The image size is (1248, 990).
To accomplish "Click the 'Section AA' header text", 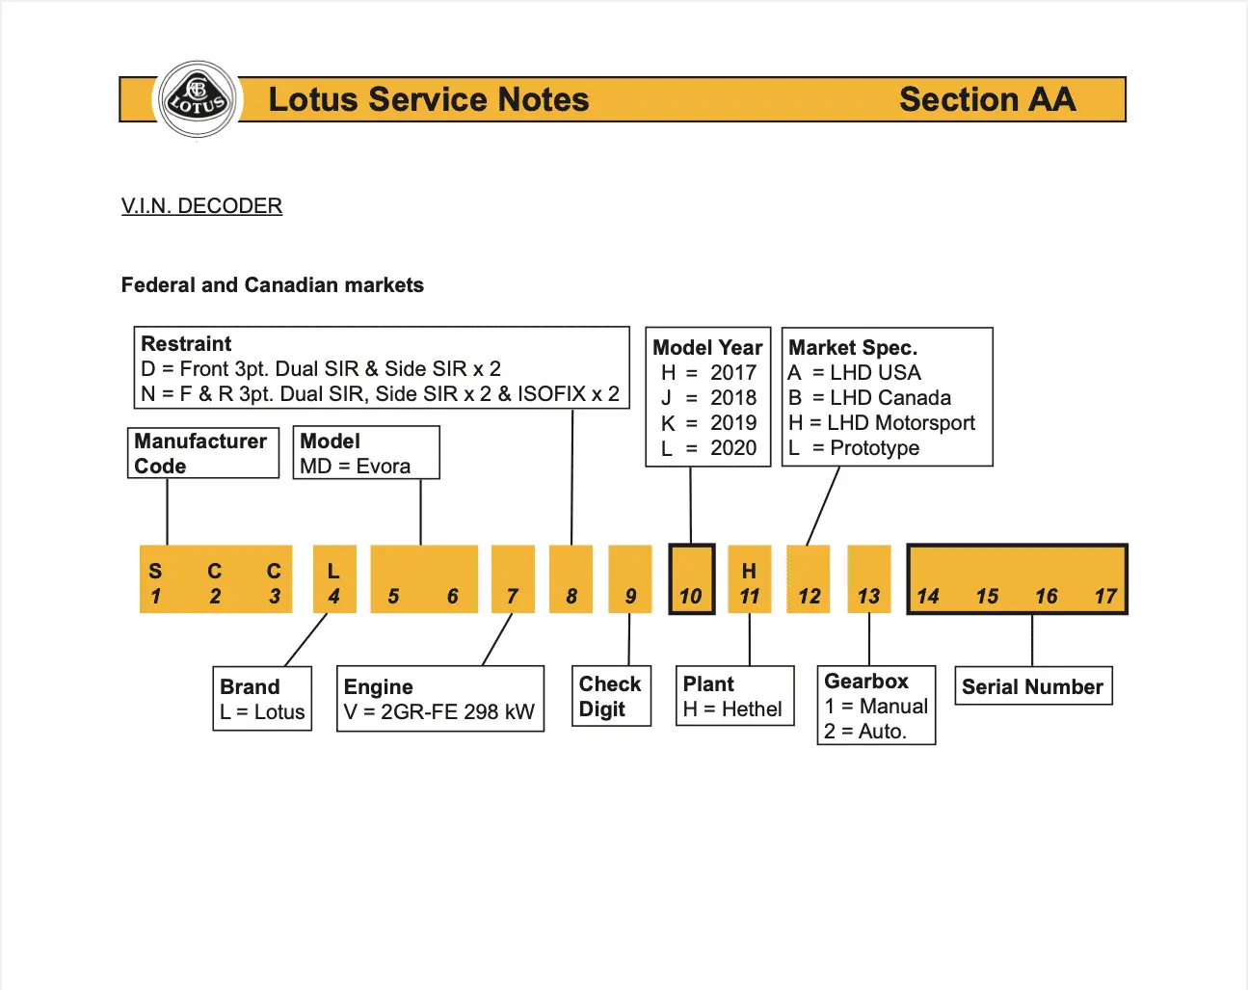I will point(987,99).
